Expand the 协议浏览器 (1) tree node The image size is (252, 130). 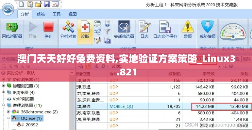point(3,79)
